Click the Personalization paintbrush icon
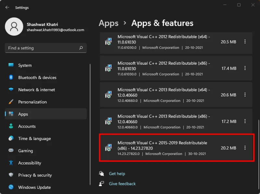This screenshot has height=194, width=260. click(x=11, y=102)
